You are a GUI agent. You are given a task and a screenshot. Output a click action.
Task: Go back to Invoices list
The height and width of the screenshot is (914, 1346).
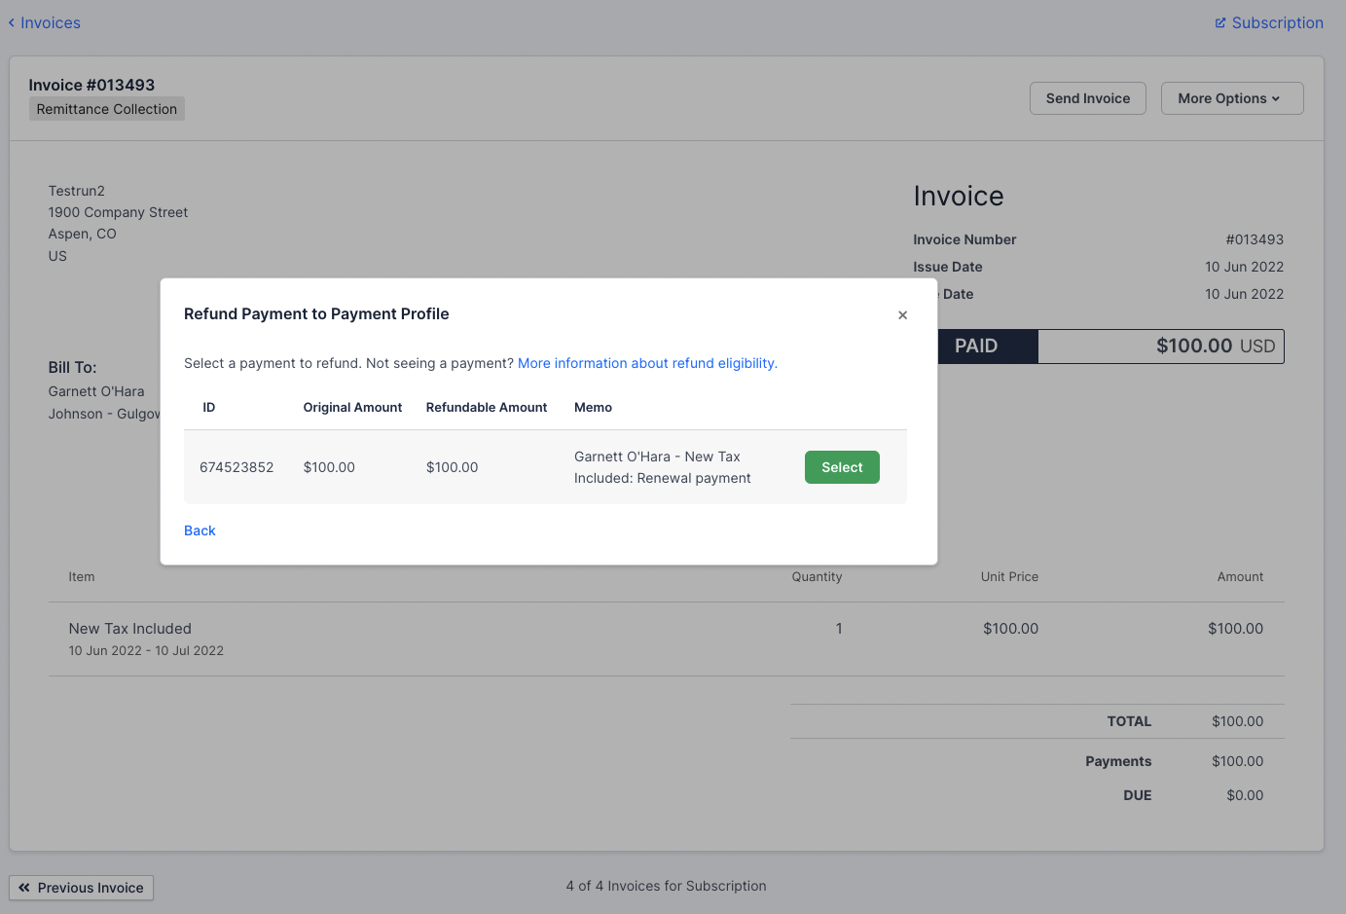point(50,22)
